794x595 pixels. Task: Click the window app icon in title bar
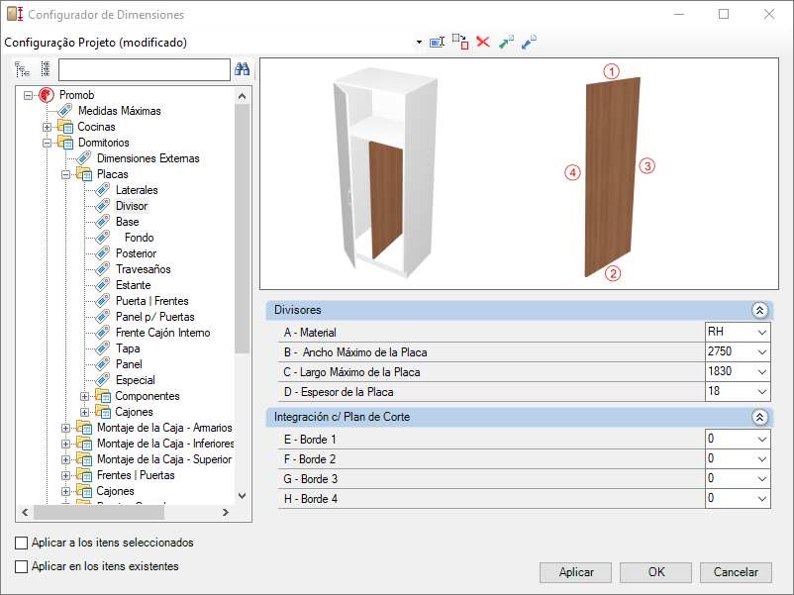[x=15, y=14]
